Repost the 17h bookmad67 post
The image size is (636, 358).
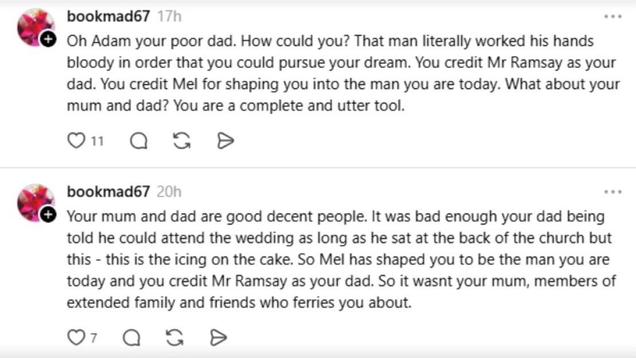(181, 141)
